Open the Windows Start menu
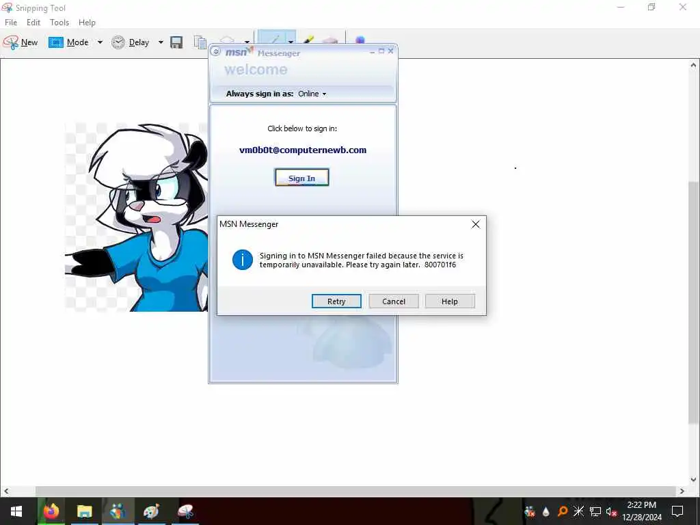This screenshot has height=525, width=700. pos(16,511)
